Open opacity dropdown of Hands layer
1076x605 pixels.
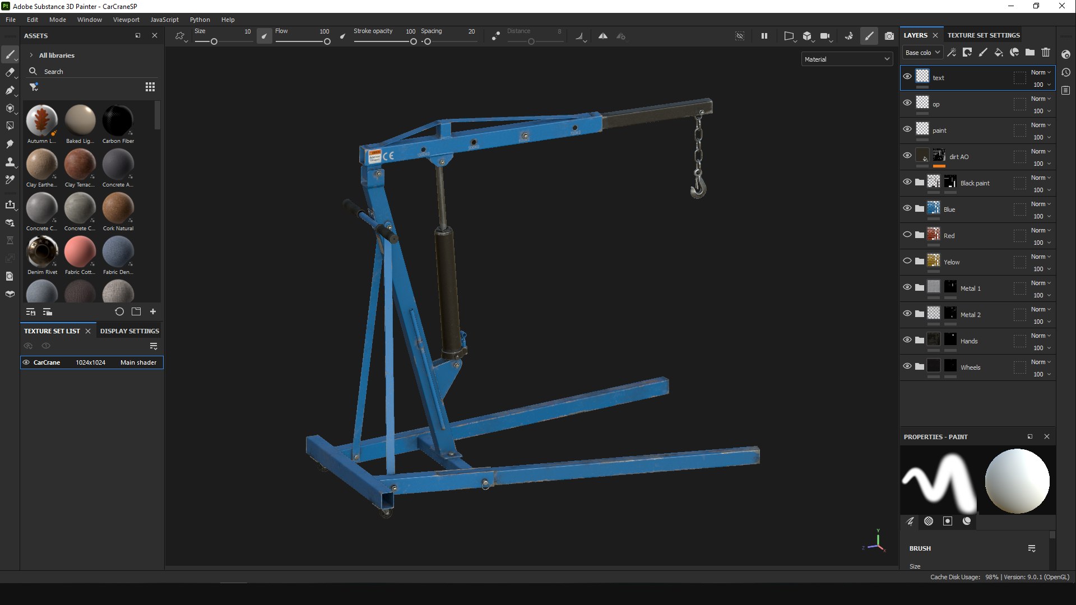1042,348
